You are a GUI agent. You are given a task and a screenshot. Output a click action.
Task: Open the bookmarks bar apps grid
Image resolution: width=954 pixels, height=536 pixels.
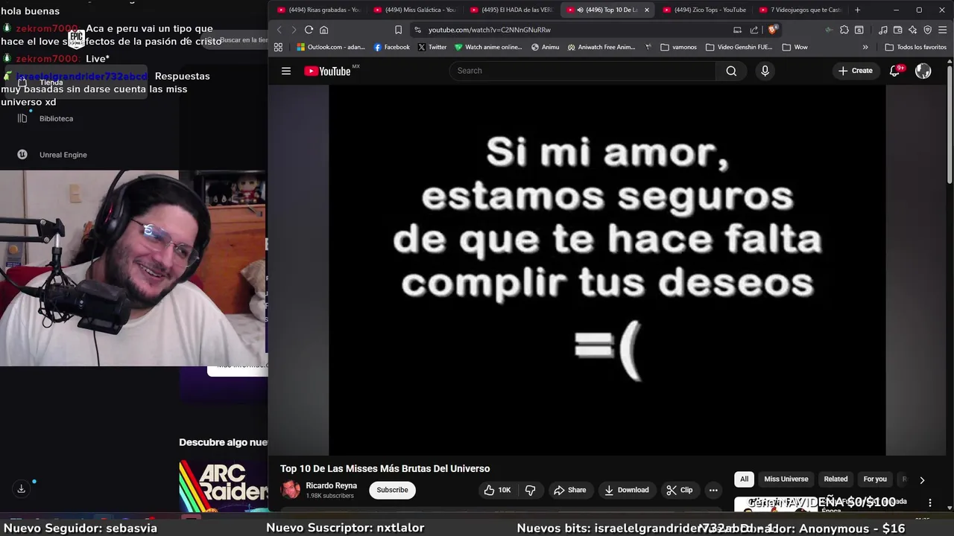(x=278, y=47)
